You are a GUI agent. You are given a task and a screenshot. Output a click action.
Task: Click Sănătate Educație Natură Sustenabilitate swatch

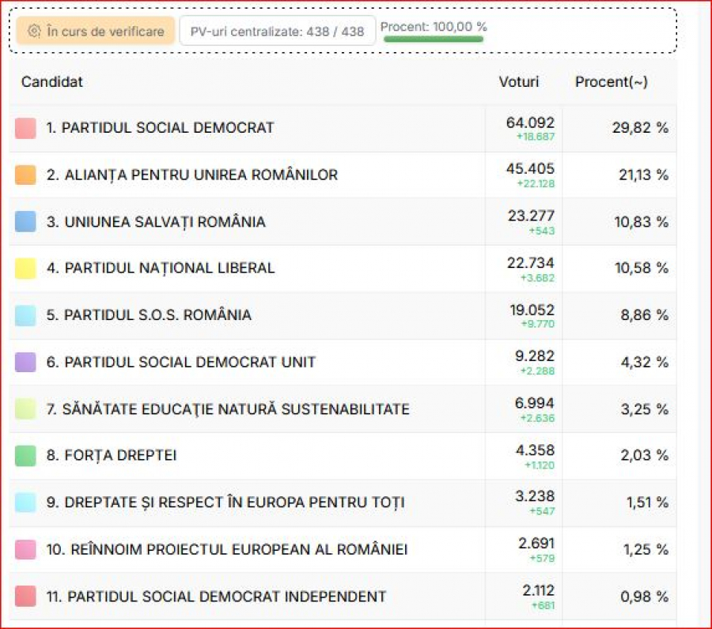pos(25,409)
